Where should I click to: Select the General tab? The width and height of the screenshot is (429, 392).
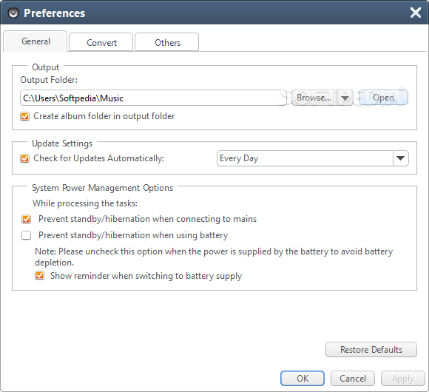coord(36,41)
